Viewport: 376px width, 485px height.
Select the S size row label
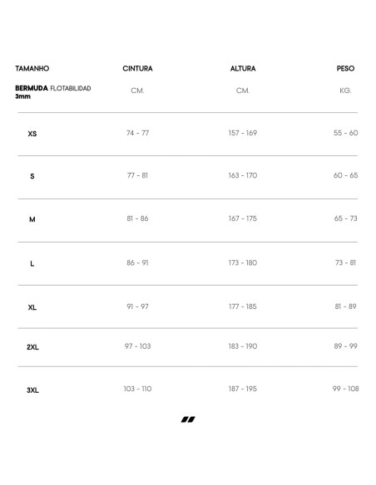click(x=32, y=176)
